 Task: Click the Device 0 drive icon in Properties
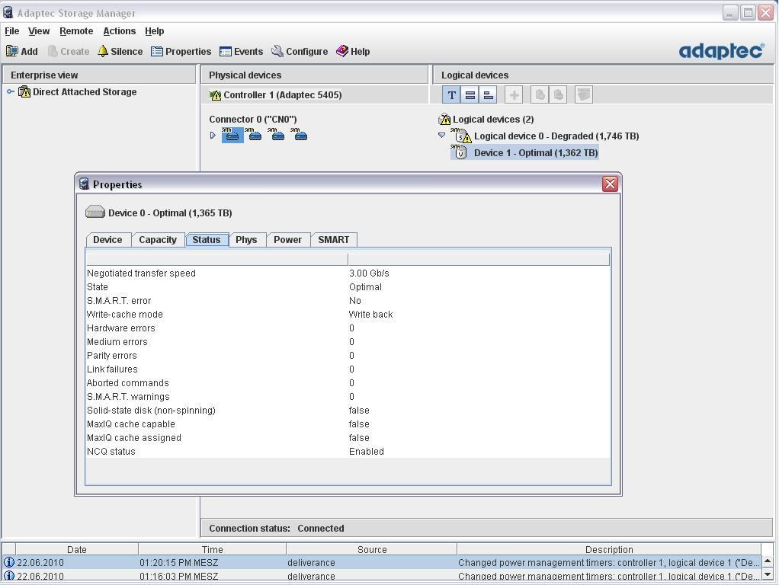[95, 213]
